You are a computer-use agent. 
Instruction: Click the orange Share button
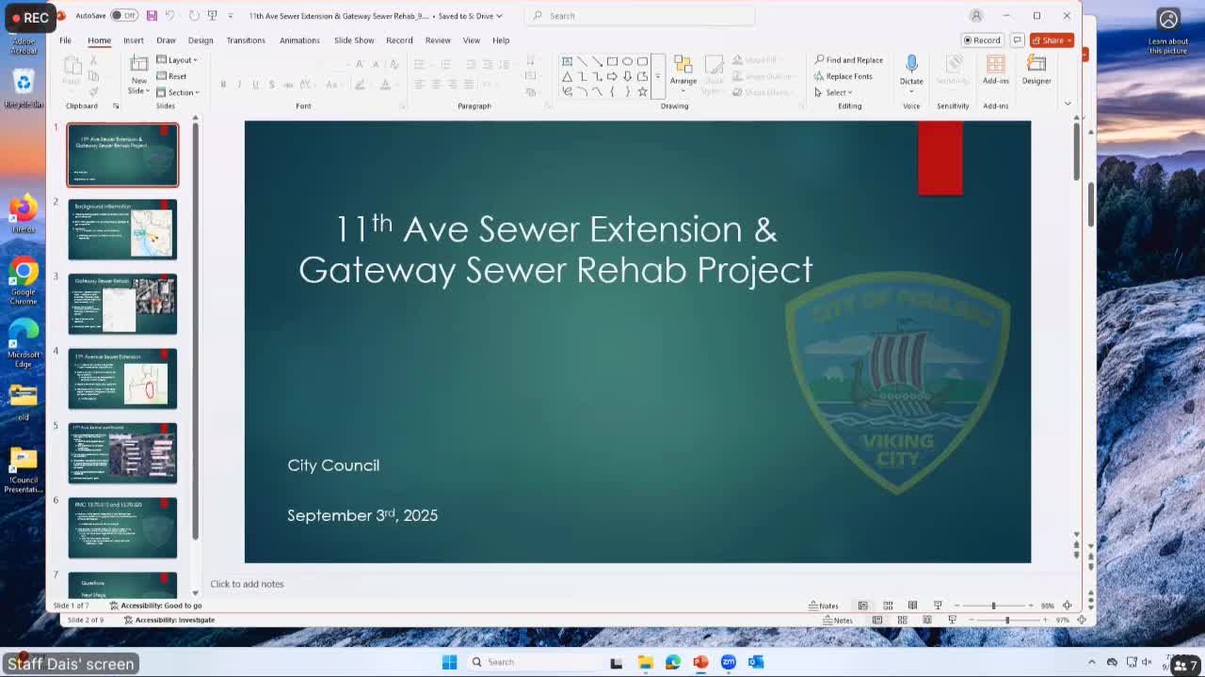coord(1052,40)
